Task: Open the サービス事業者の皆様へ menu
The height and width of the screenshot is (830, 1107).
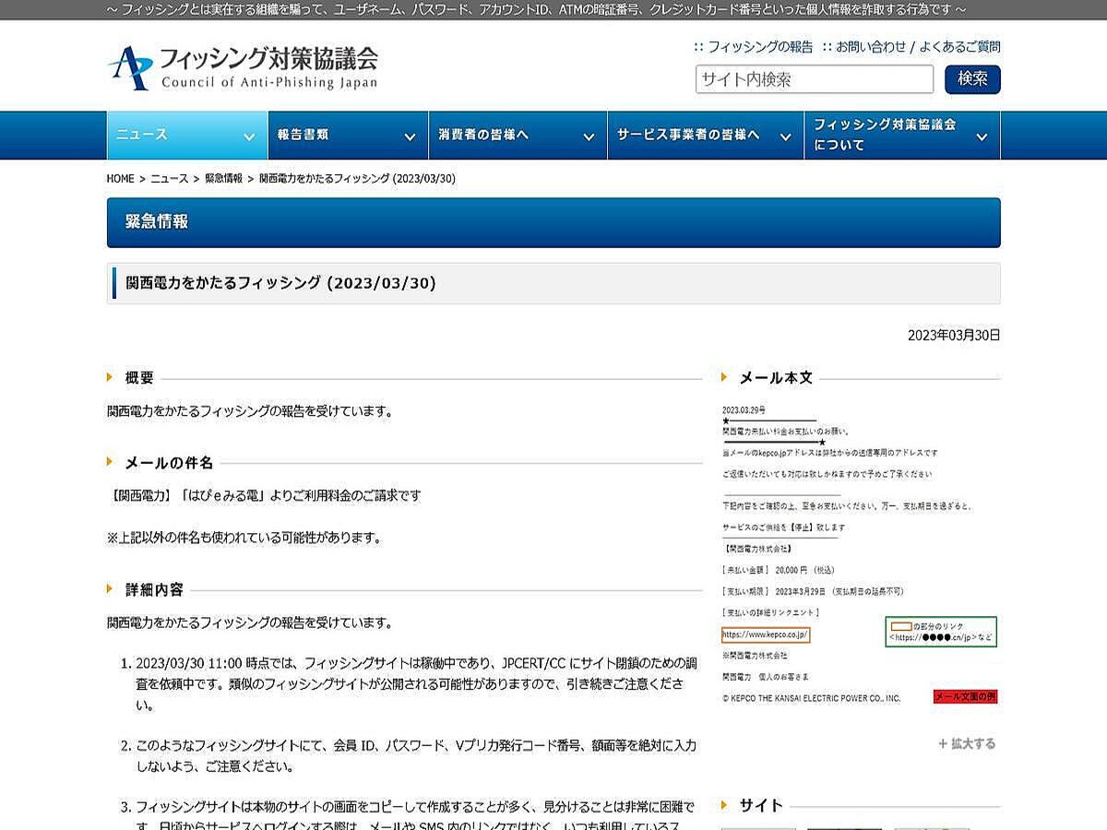Action: click(688, 135)
